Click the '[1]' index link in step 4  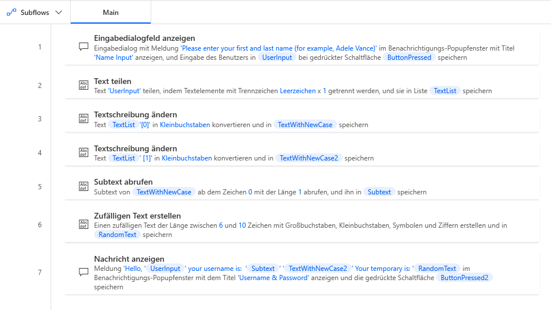pyautogui.click(x=146, y=158)
